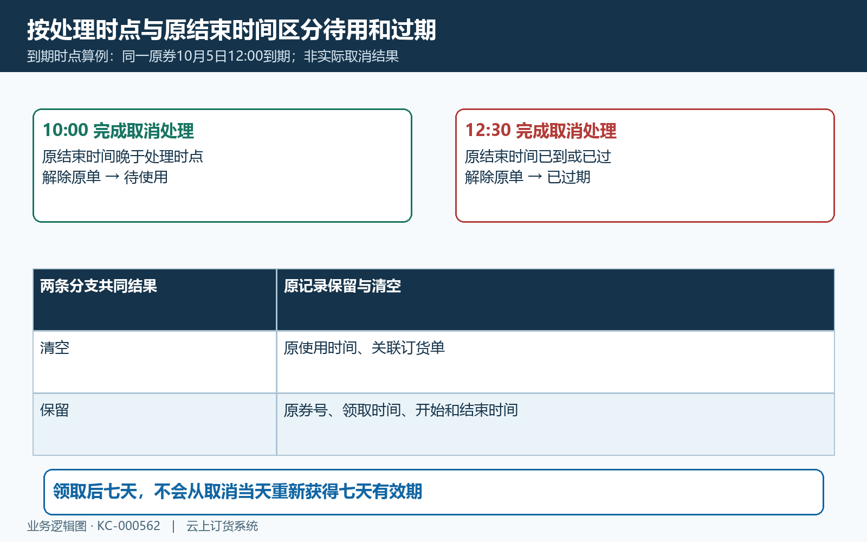Click the text 解除原单 → 已过期
This screenshot has width=867, height=542.
tap(528, 177)
